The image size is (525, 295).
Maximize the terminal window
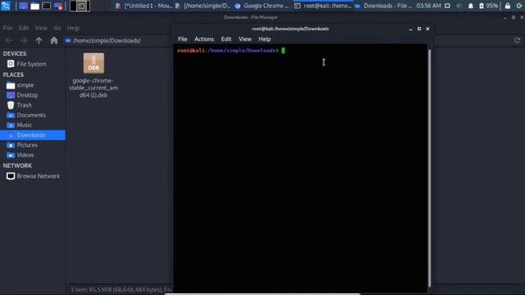pyautogui.click(x=419, y=29)
